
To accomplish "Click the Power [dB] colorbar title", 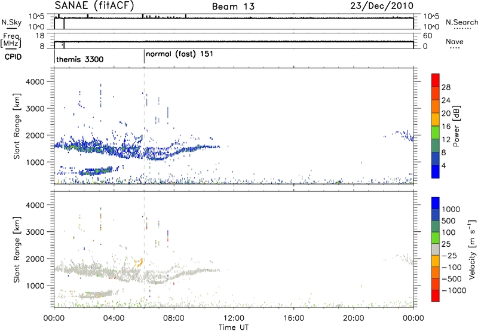I will [456, 126].
